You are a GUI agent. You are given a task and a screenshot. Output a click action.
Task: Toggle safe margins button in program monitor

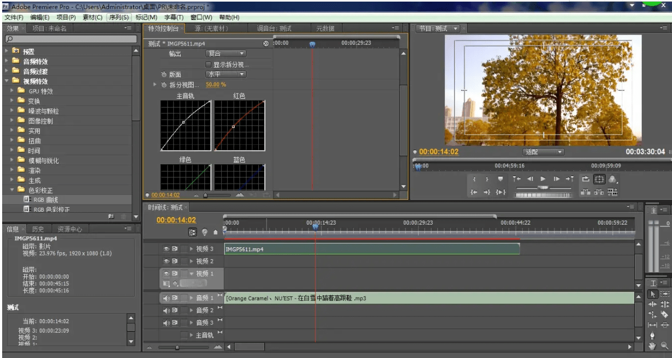[x=599, y=179]
